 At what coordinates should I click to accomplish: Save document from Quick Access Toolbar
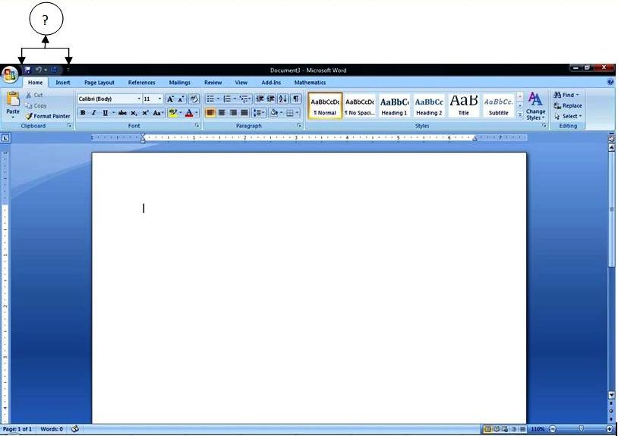point(27,70)
